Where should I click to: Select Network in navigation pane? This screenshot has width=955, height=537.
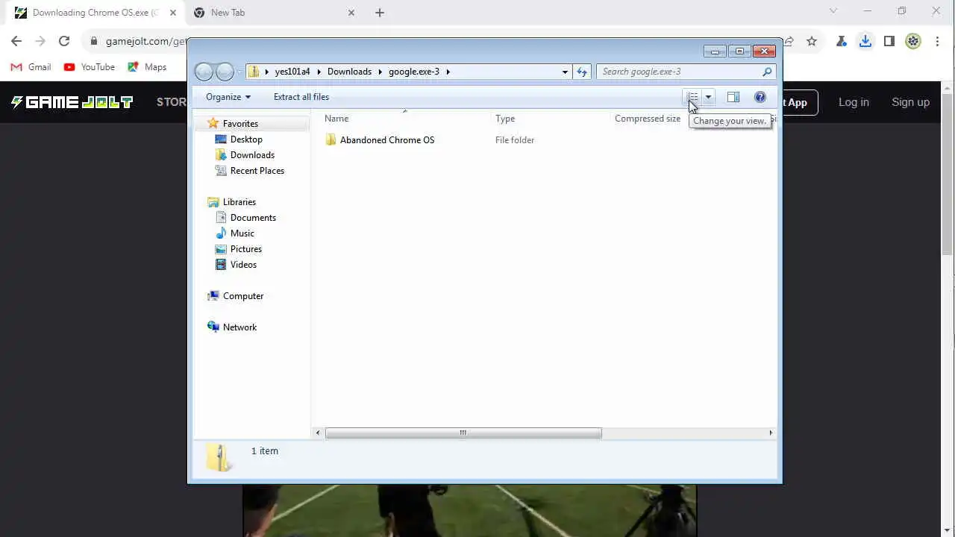pyautogui.click(x=239, y=327)
